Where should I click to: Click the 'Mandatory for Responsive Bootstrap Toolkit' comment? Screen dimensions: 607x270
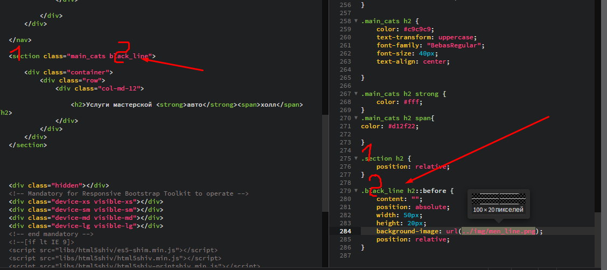click(x=129, y=193)
